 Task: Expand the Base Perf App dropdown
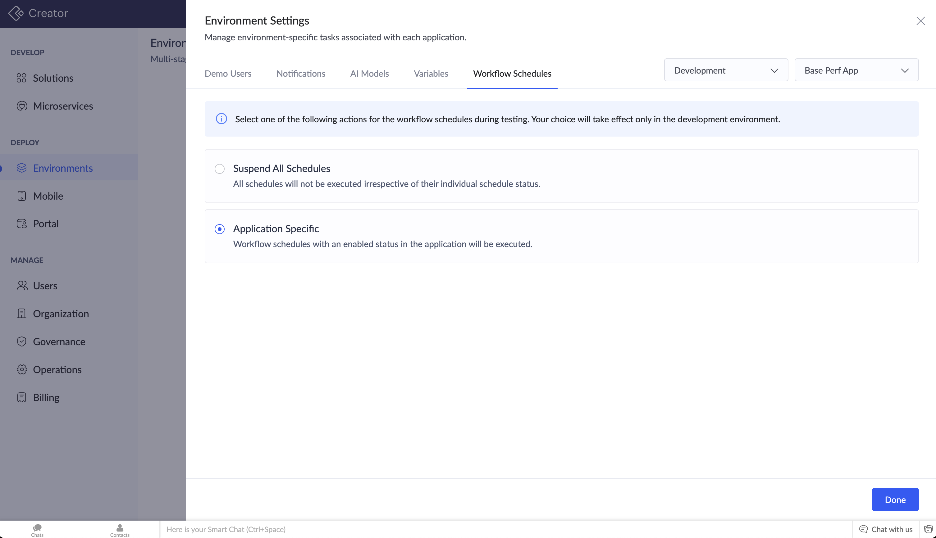click(856, 70)
